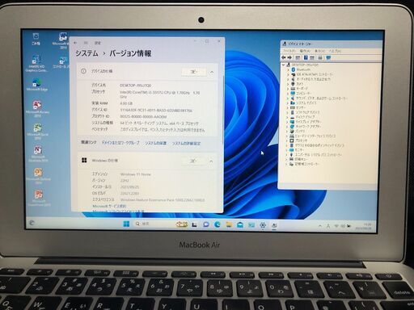Collapse the デバイスの仕様 section chevron
Viewport: 414px width, 310px height.
point(212,72)
